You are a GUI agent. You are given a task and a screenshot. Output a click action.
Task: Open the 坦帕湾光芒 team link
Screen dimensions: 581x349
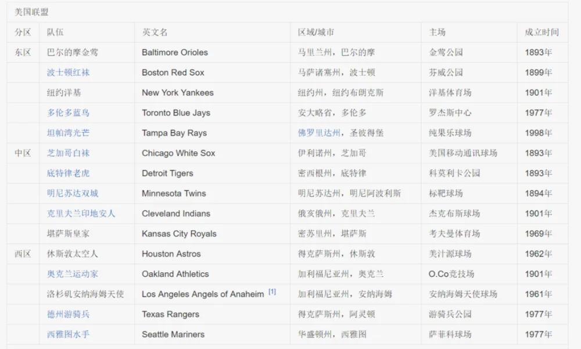coord(68,133)
